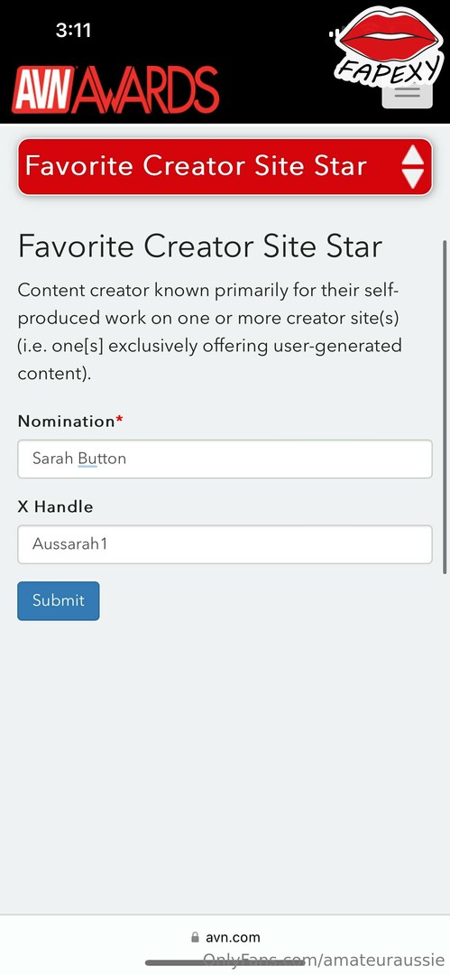The width and height of the screenshot is (450, 975).
Task: Tap the X Handle field label
Action: coord(55,506)
